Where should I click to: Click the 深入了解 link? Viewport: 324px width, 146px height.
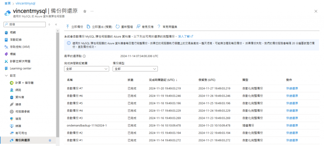[x=185, y=36]
